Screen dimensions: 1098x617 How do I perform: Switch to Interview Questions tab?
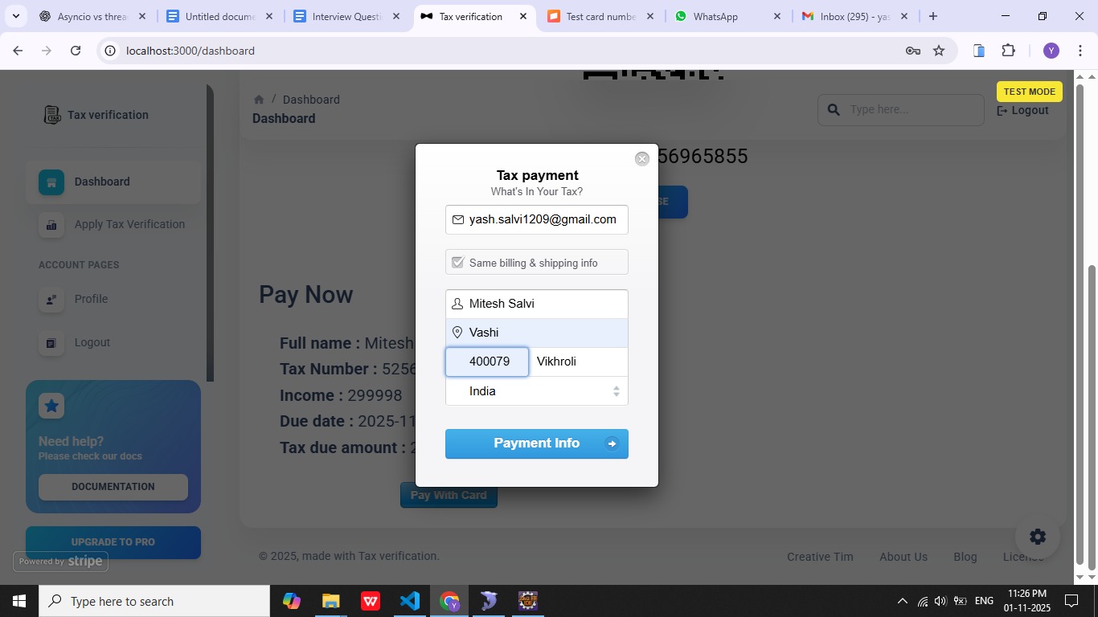point(347,16)
